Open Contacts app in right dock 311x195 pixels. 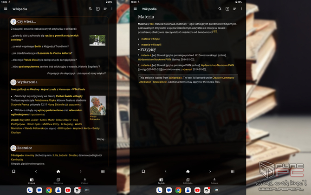(188, 190)
